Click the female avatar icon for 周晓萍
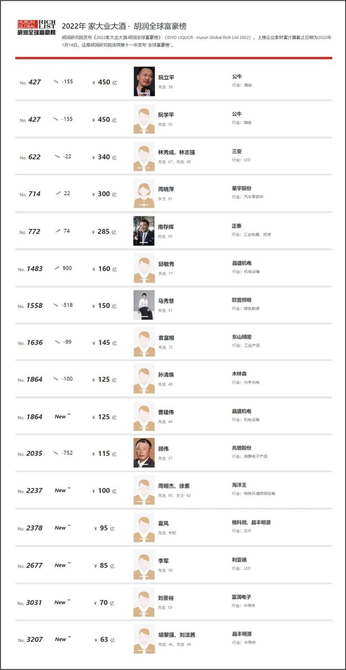Screen dimensions: 346x670 [x=144, y=193]
